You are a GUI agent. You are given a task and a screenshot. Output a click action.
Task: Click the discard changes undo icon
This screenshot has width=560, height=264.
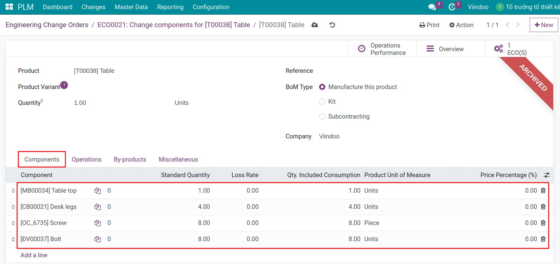(332, 25)
